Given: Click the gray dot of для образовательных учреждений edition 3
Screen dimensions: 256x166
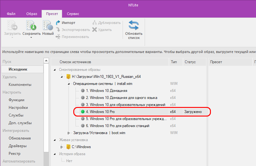Looking at the screenshot, I should [x=83, y=105].
